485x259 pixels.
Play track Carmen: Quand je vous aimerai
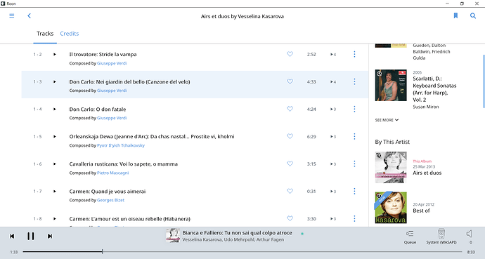coord(55,192)
